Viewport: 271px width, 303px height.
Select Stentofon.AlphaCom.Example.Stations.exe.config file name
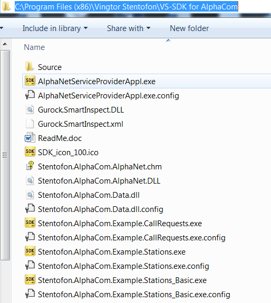click(x=123, y=266)
